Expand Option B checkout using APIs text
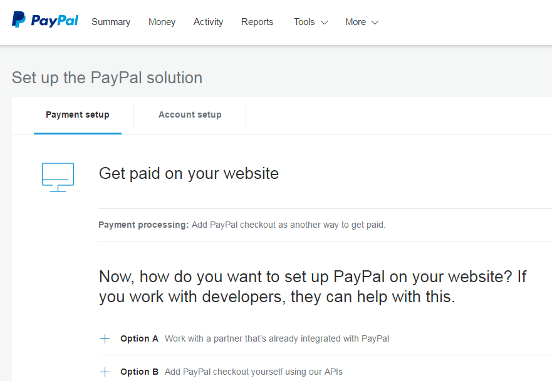The image size is (552, 381). click(x=253, y=372)
